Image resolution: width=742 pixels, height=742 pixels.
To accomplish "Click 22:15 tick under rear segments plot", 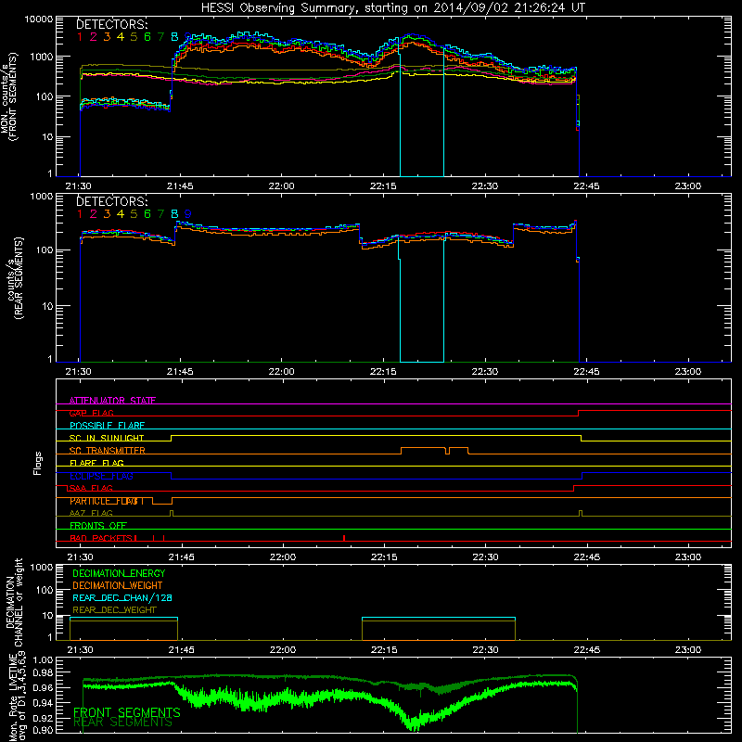I will [x=383, y=372].
